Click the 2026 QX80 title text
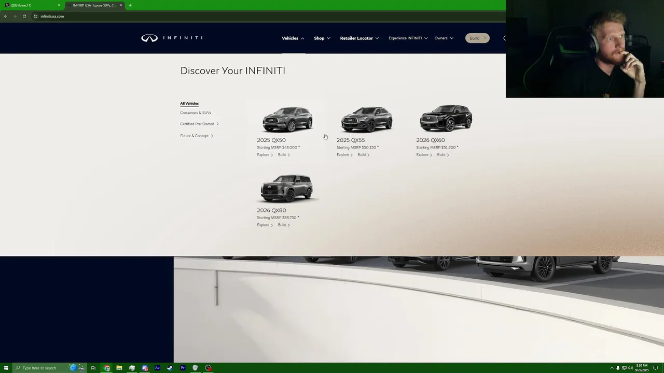This screenshot has height=373, width=664. point(271,210)
